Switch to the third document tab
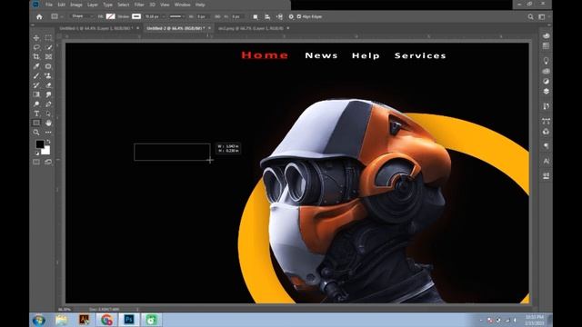The image size is (582, 327). tap(251, 28)
